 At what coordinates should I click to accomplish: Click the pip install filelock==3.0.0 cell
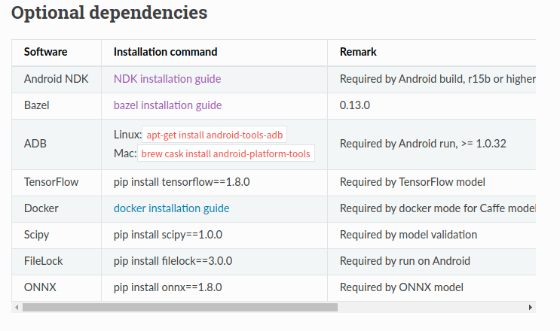coord(173,260)
